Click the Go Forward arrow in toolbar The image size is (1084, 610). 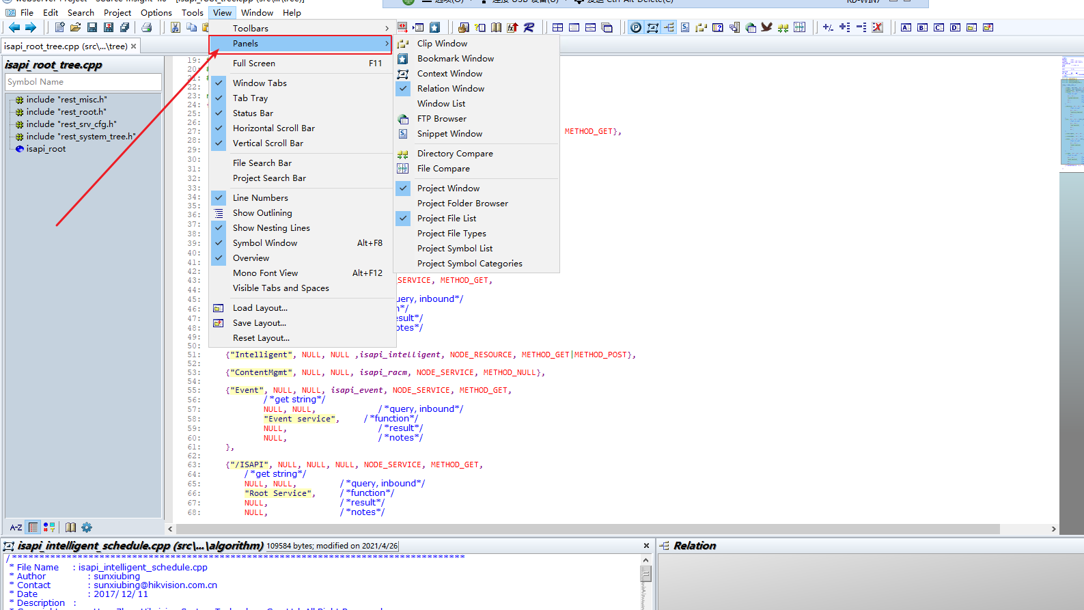31,27
